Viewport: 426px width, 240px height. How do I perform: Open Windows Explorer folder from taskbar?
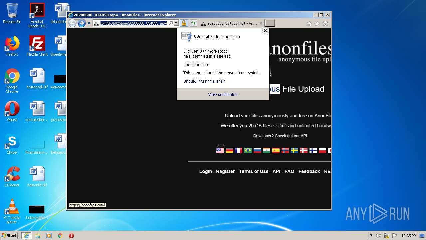38,236
